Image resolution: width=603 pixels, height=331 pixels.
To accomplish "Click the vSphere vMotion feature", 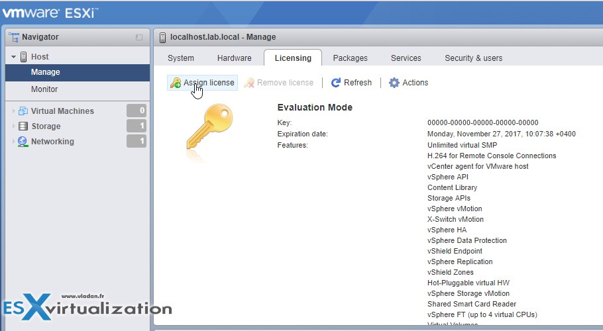I will pyautogui.click(x=455, y=209).
